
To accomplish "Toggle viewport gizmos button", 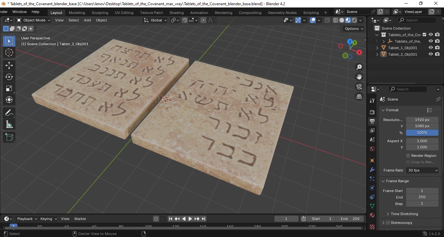I will tap(298, 20).
